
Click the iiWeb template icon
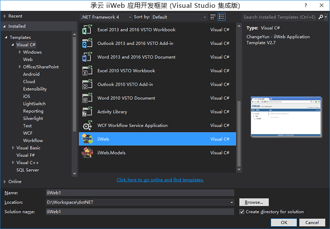point(87,139)
